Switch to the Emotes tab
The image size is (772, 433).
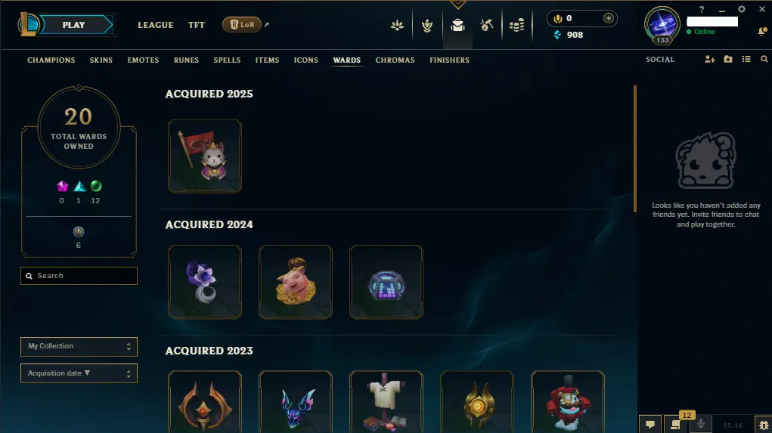(x=143, y=60)
